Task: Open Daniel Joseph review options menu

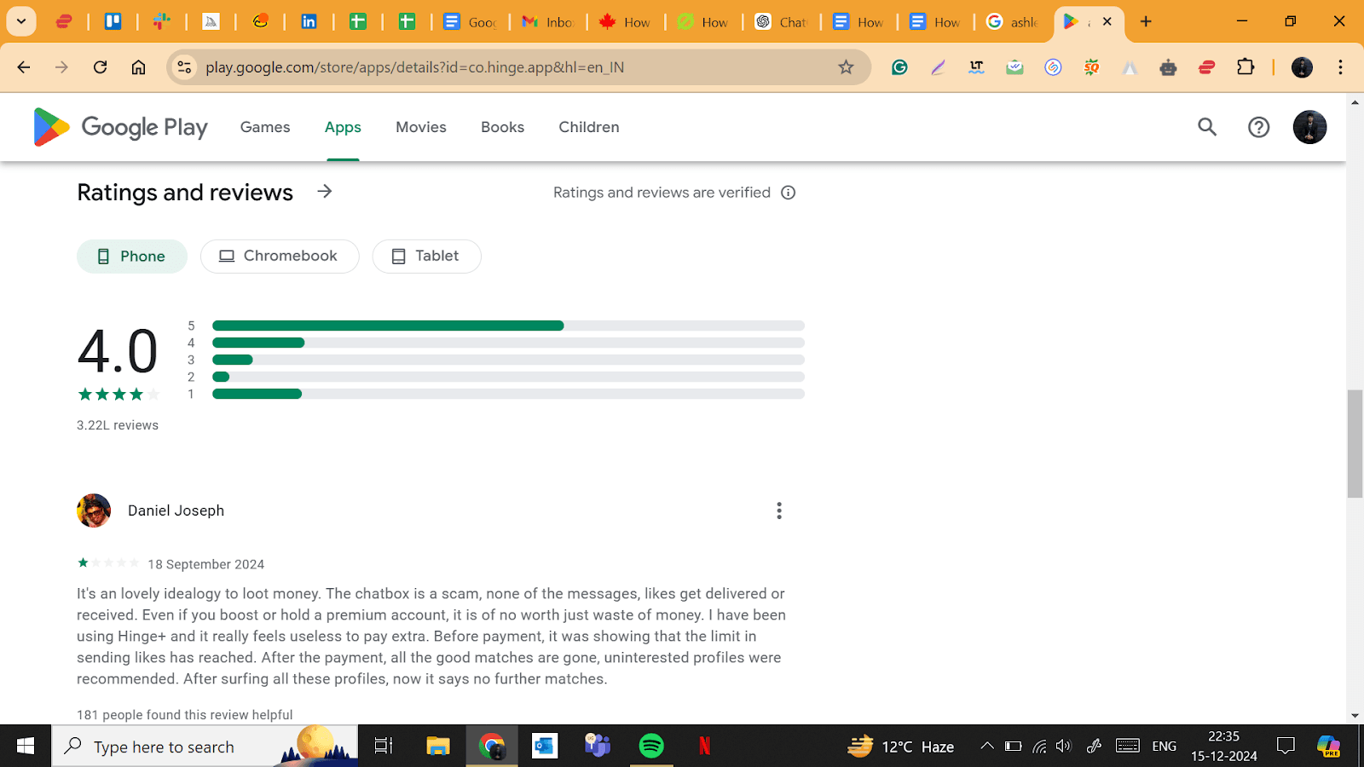Action: tap(779, 510)
